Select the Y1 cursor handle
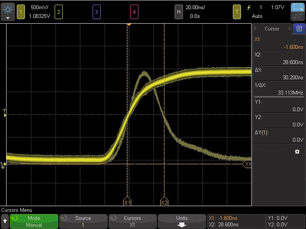This screenshot has width=306, height=229. pos(247,164)
